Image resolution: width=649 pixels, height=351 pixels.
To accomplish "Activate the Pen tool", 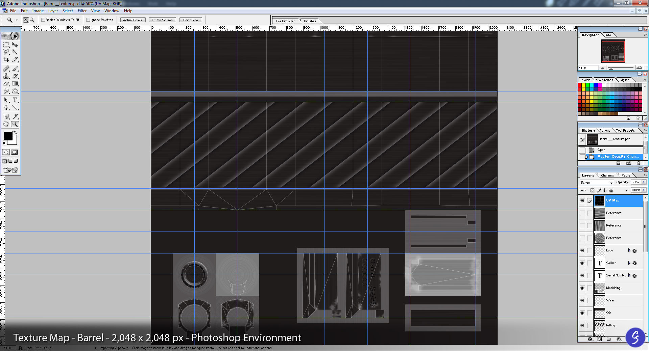I will (x=6, y=107).
